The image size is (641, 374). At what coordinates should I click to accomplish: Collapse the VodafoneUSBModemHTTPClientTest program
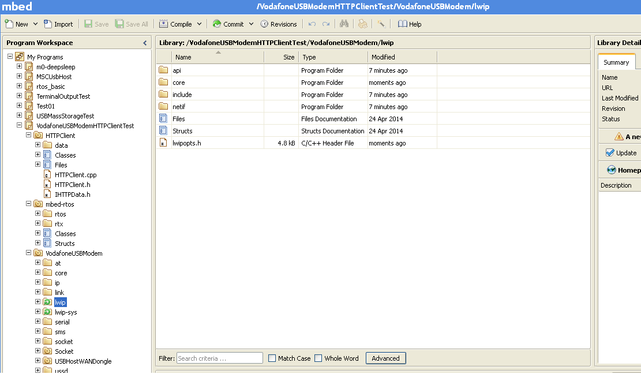[x=19, y=125]
